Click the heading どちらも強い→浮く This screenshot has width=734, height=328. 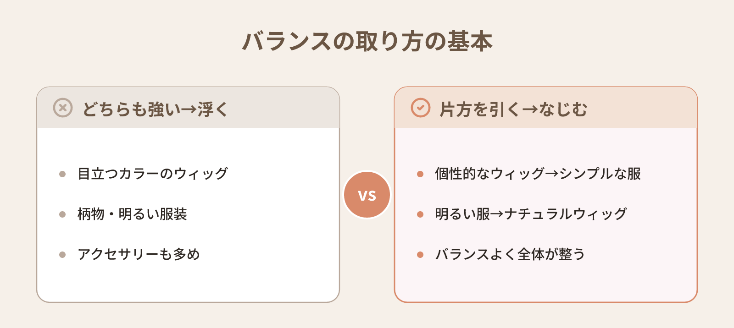pyautogui.click(x=155, y=109)
